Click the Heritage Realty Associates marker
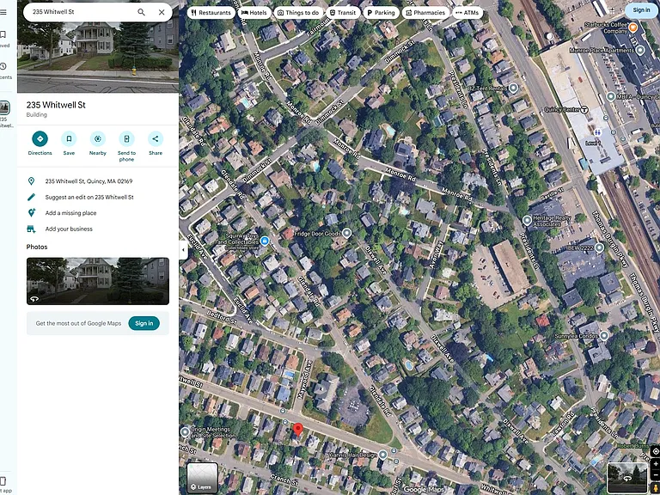The height and width of the screenshot is (495, 660). point(527,220)
